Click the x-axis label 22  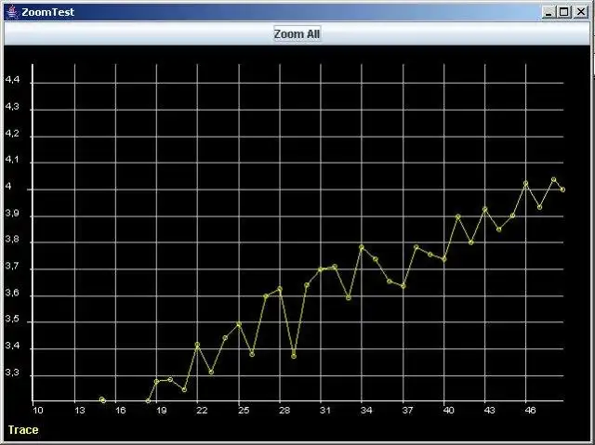click(x=202, y=410)
